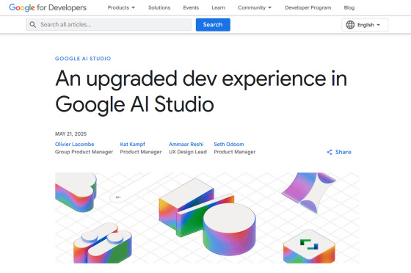The width and height of the screenshot is (411, 273).
Task: Open author Ammaar Reshi's profile
Action: click(x=186, y=145)
